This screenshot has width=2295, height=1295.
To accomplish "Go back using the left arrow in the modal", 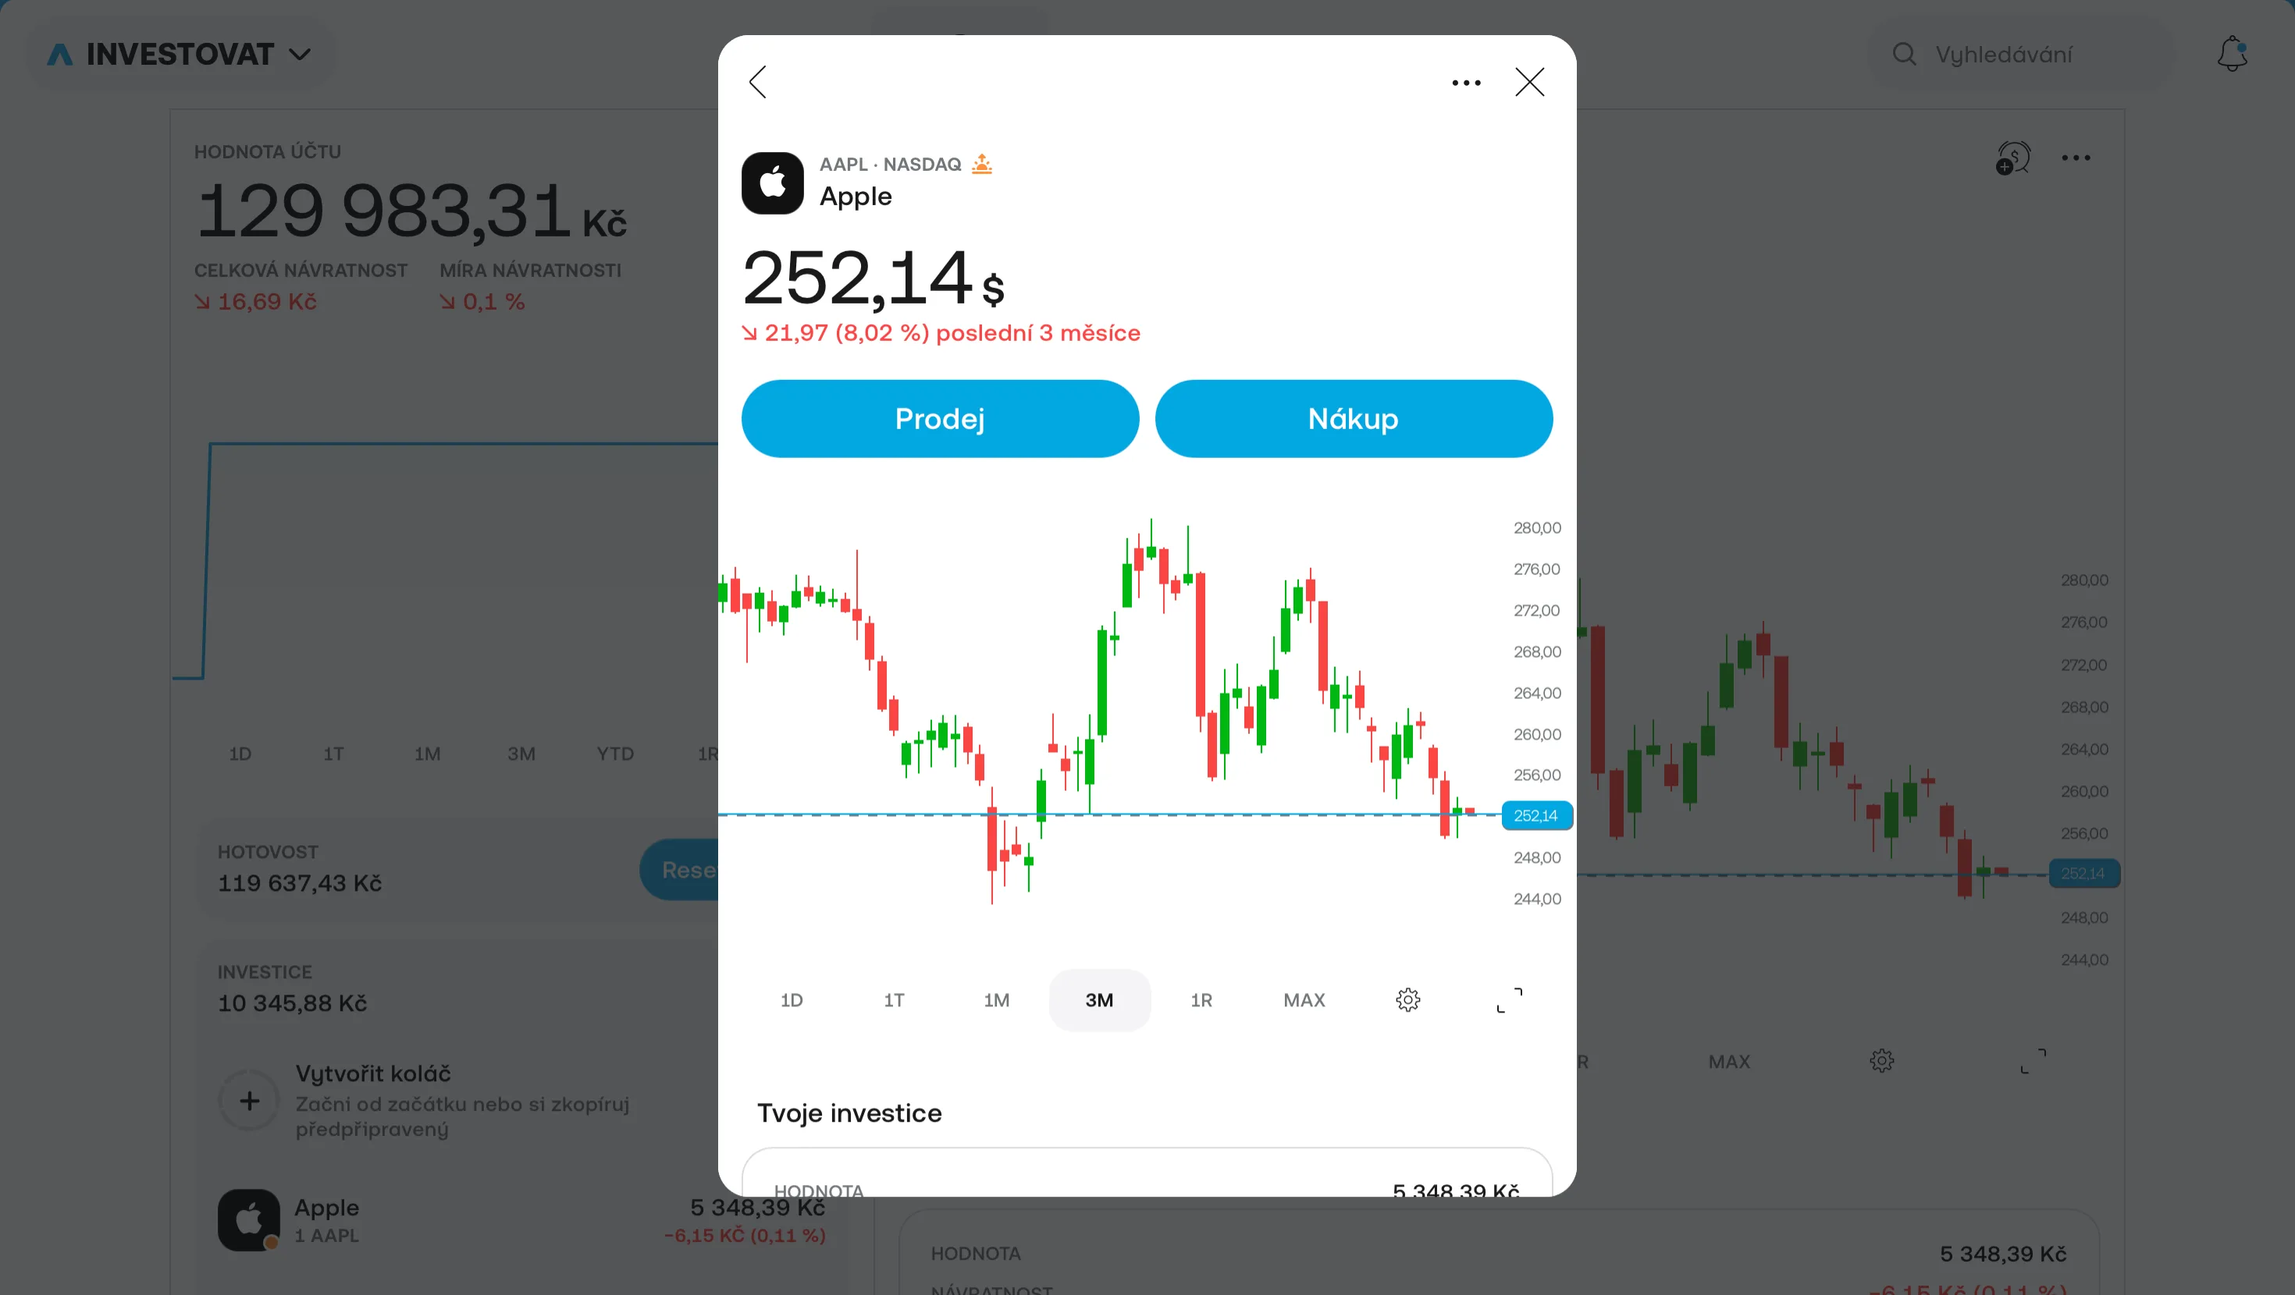I will click(x=757, y=82).
